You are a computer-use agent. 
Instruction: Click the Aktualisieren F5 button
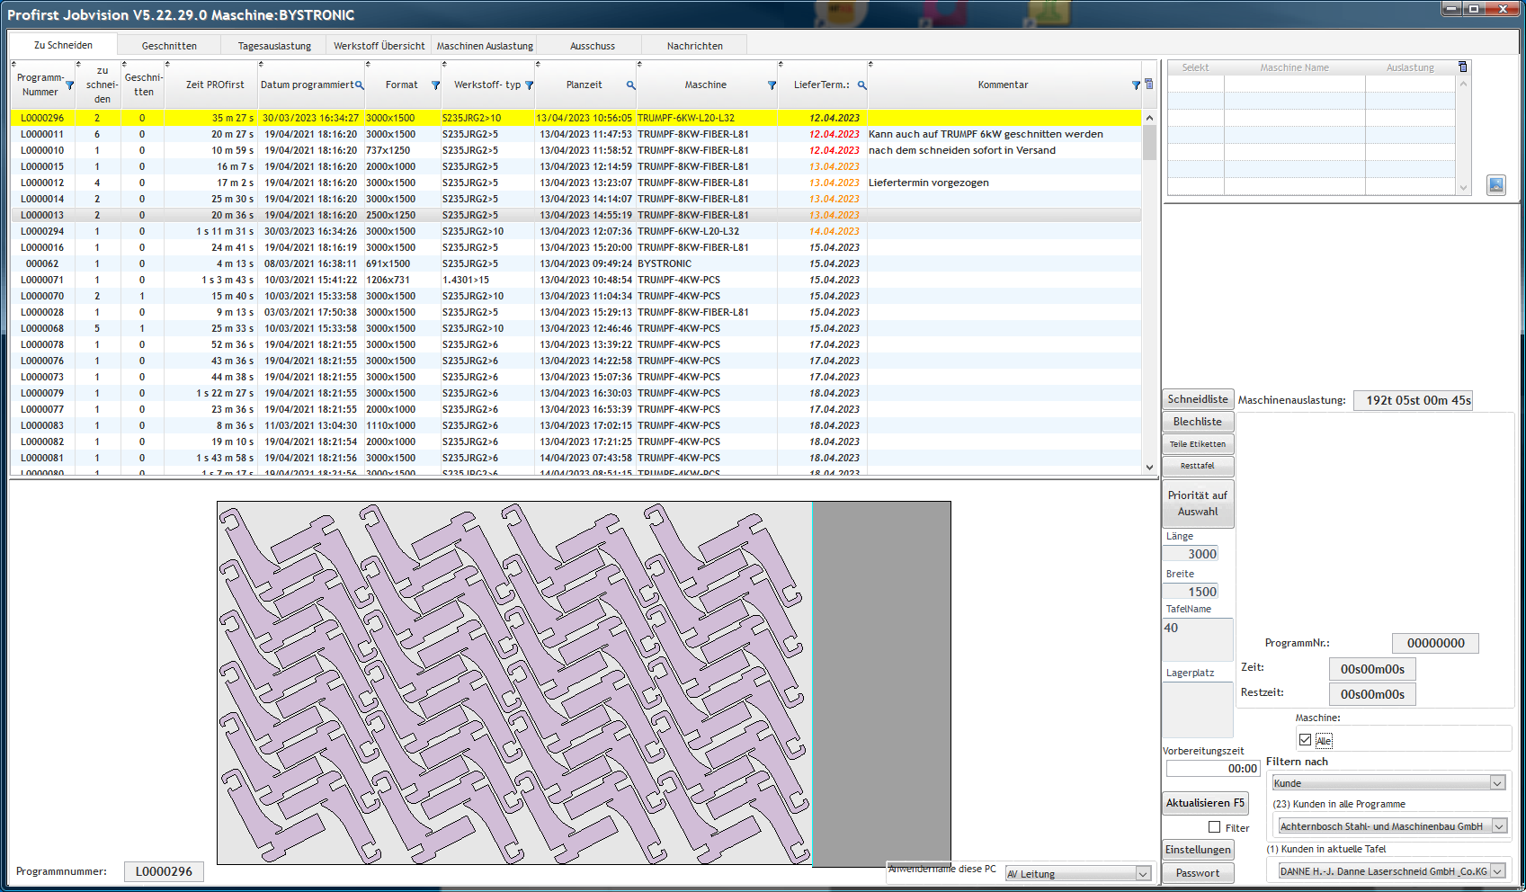click(1205, 803)
